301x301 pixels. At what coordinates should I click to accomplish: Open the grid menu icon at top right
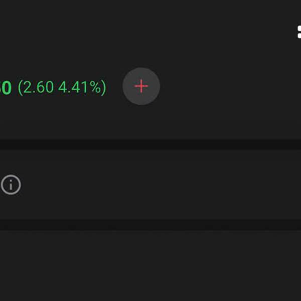(299, 32)
